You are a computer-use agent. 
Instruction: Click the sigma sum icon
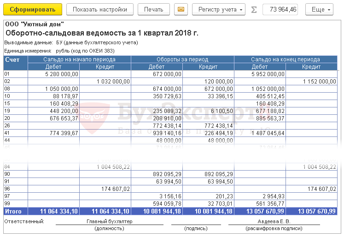click(x=254, y=9)
